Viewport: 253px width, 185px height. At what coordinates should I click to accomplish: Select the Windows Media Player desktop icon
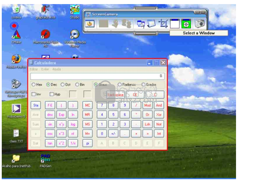coord(75,39)
